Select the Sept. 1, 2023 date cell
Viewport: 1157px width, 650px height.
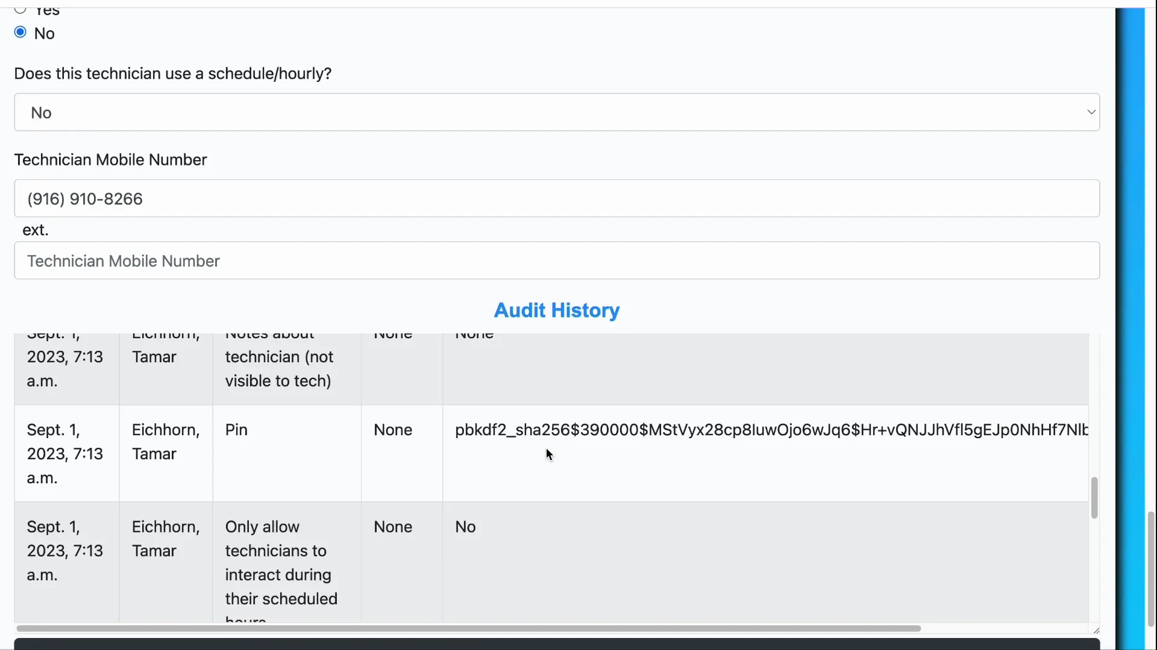(x=65, y=453)
